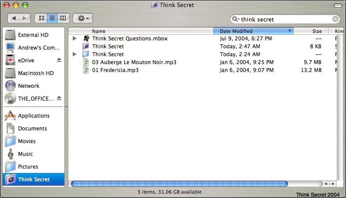Click the Think Secret title bar proxy icon
Viewport: 346px width, 198px height.
[154, 5]
